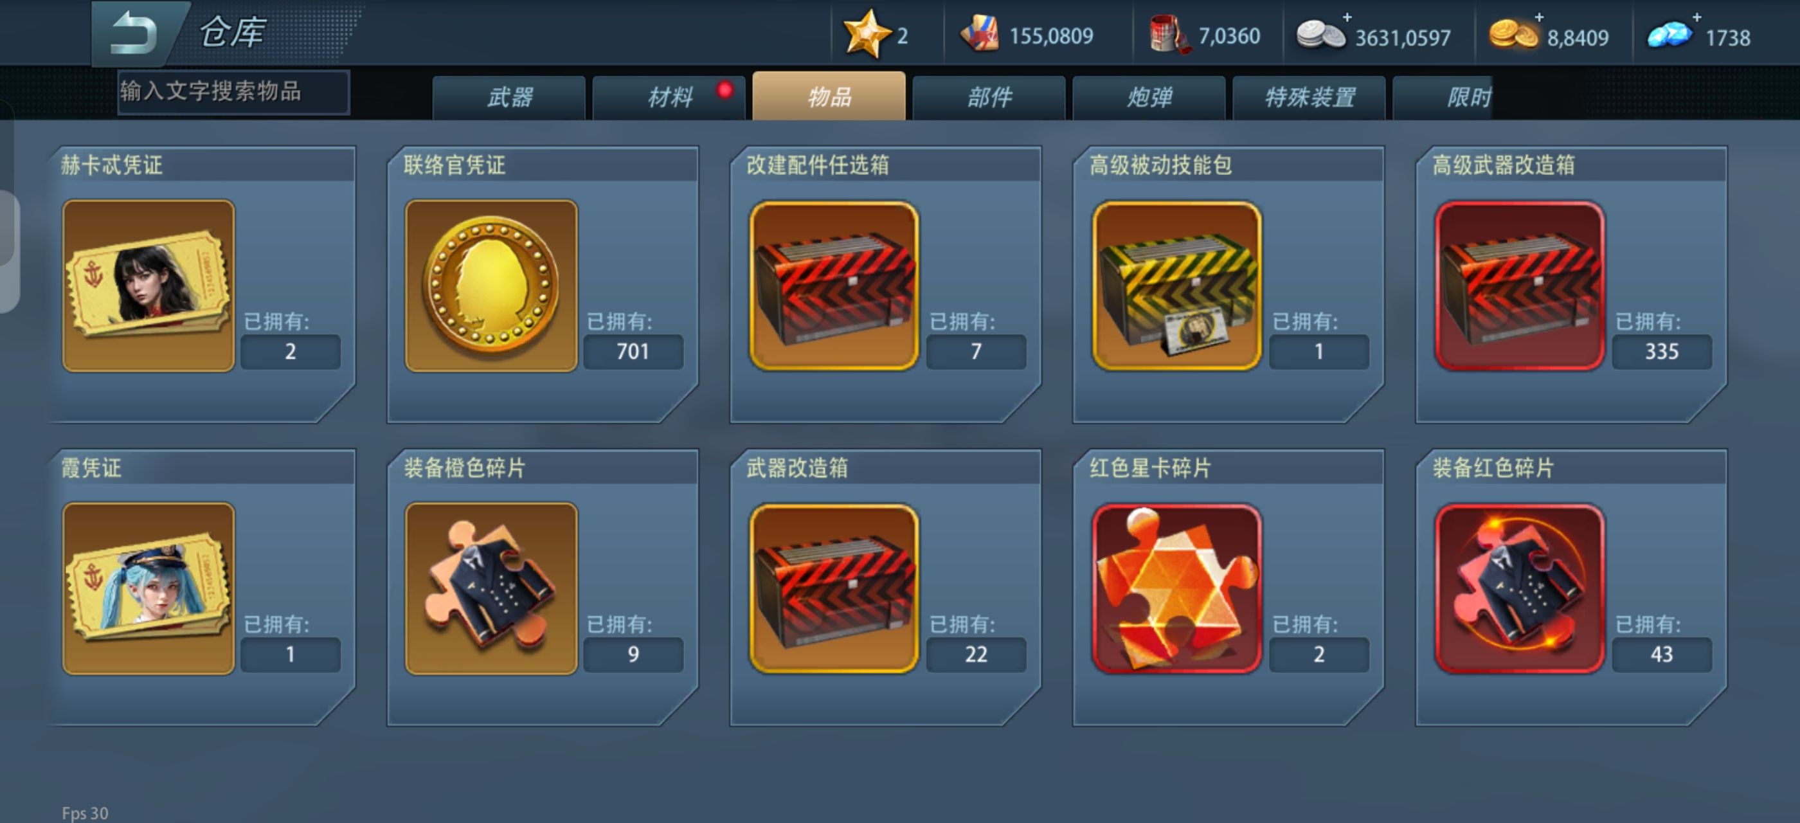Select the 高级武器改造箱 red crate
The height and width of the screenshot is (823, 1800).
click(x=1520, y=285)
